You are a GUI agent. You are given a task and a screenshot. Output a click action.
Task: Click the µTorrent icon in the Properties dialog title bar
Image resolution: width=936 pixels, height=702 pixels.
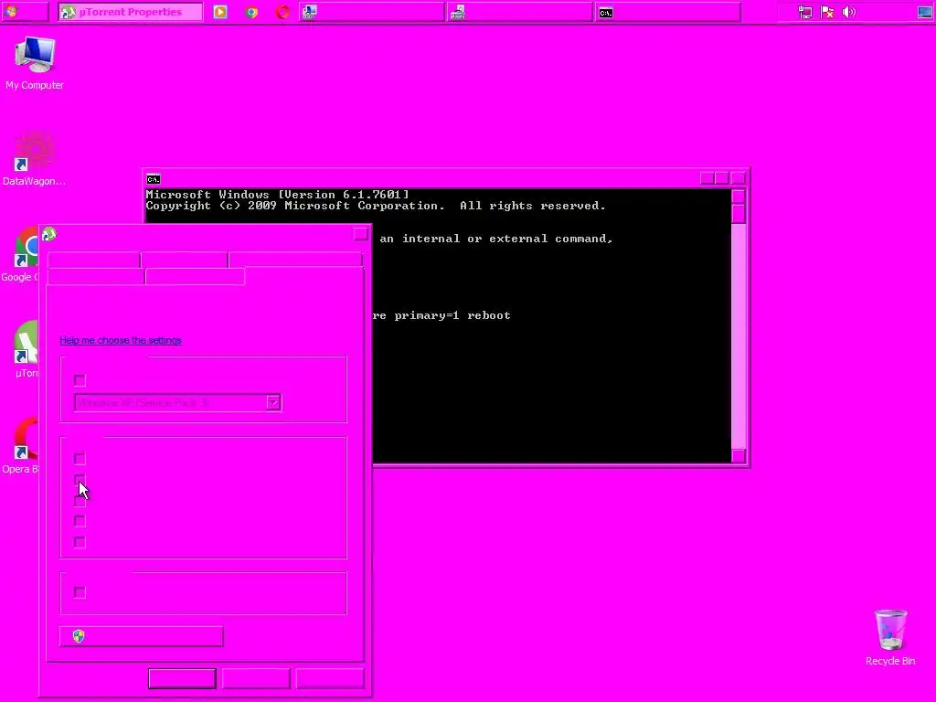[49, 235]
